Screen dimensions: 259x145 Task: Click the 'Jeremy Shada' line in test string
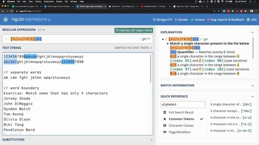17,98
